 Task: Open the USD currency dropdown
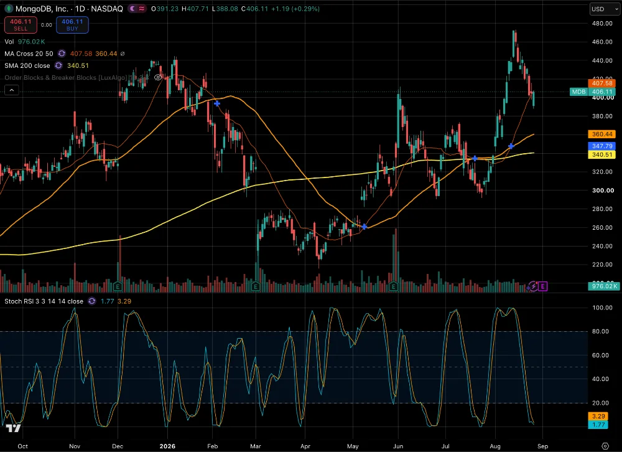(605, 9)
